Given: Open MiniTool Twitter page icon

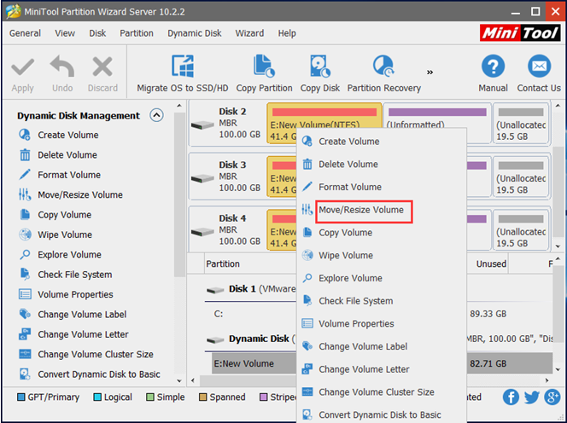Looking at the screenshot, I should coord(532,397).
